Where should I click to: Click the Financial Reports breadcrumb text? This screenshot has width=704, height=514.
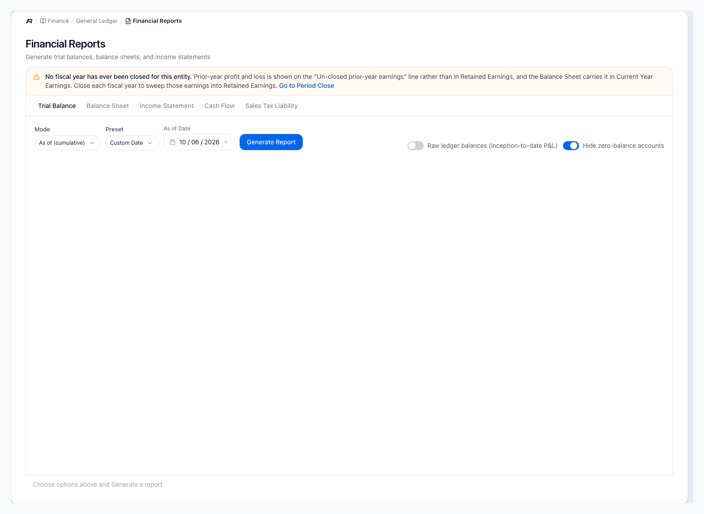(157, 21)
